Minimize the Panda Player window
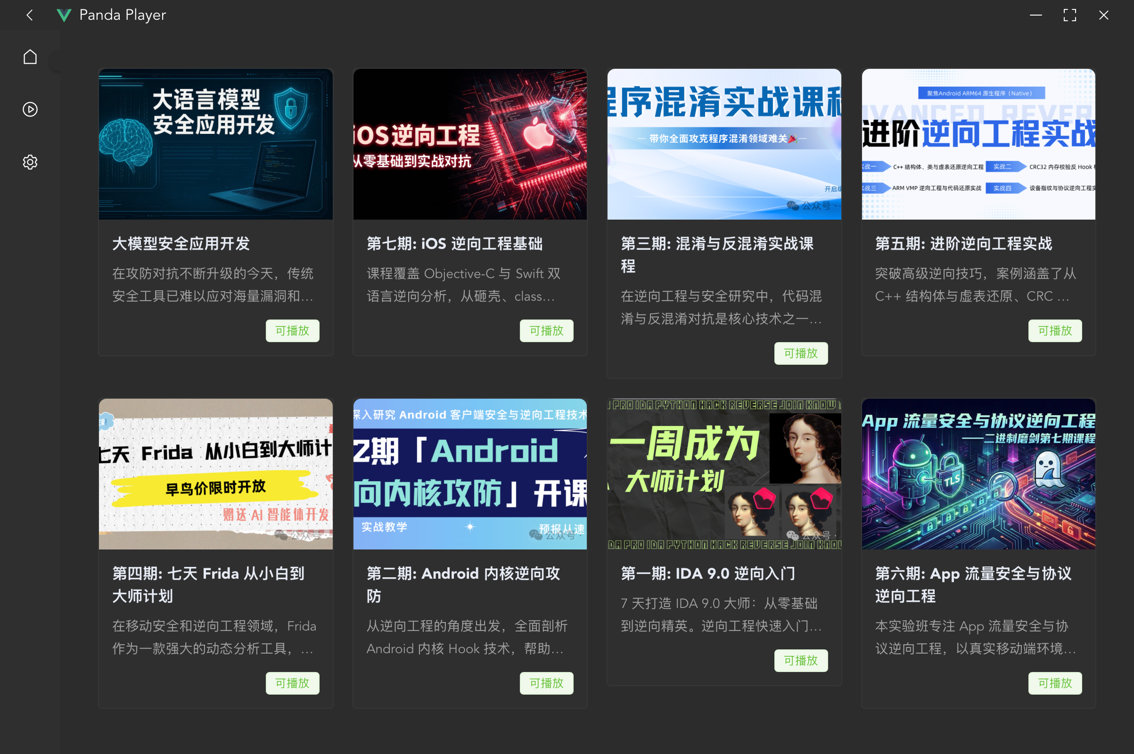The height and width of the screenshot is (754, 1134). click(1035, 15)
